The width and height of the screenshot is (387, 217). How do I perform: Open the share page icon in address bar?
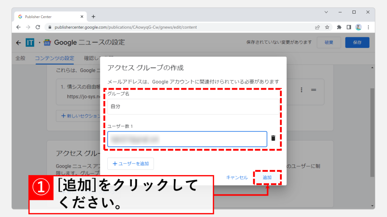(x=317, y=27)
